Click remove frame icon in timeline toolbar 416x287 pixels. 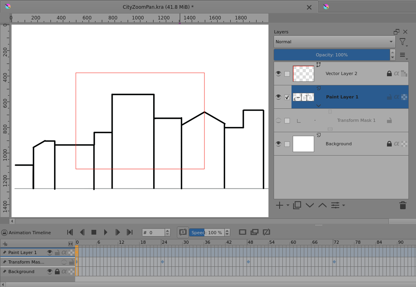[x=266, y=232]
